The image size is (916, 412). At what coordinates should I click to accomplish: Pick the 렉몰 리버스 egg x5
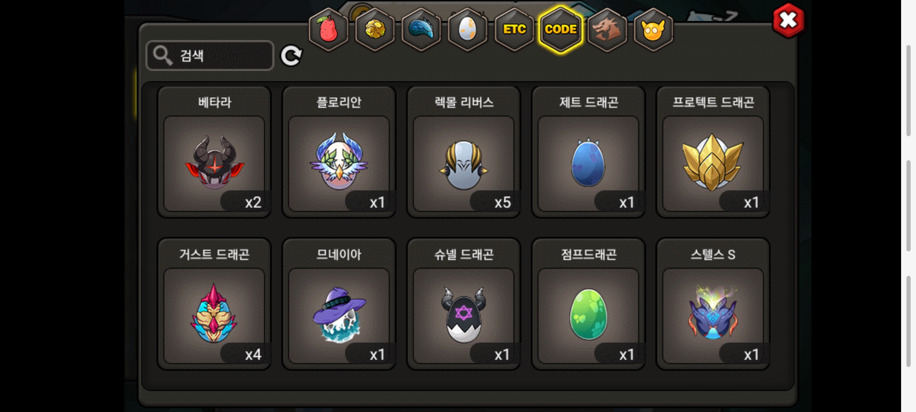464,152
